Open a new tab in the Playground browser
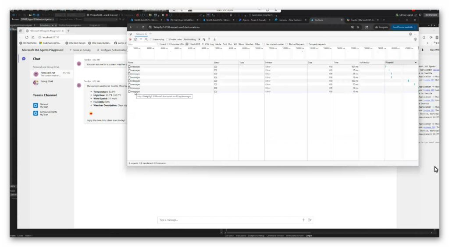The image size is (449, 247). 68,31
